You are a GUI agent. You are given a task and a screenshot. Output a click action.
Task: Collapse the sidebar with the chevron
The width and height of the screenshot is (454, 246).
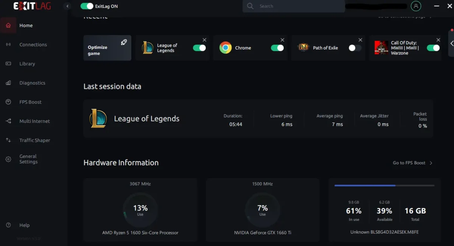pyautogui.click(x=67, y=6)
